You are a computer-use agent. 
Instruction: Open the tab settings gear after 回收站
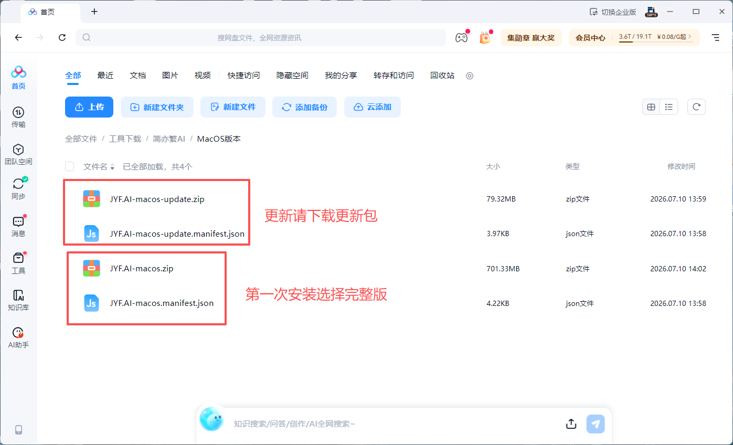(x=470, y=76)
